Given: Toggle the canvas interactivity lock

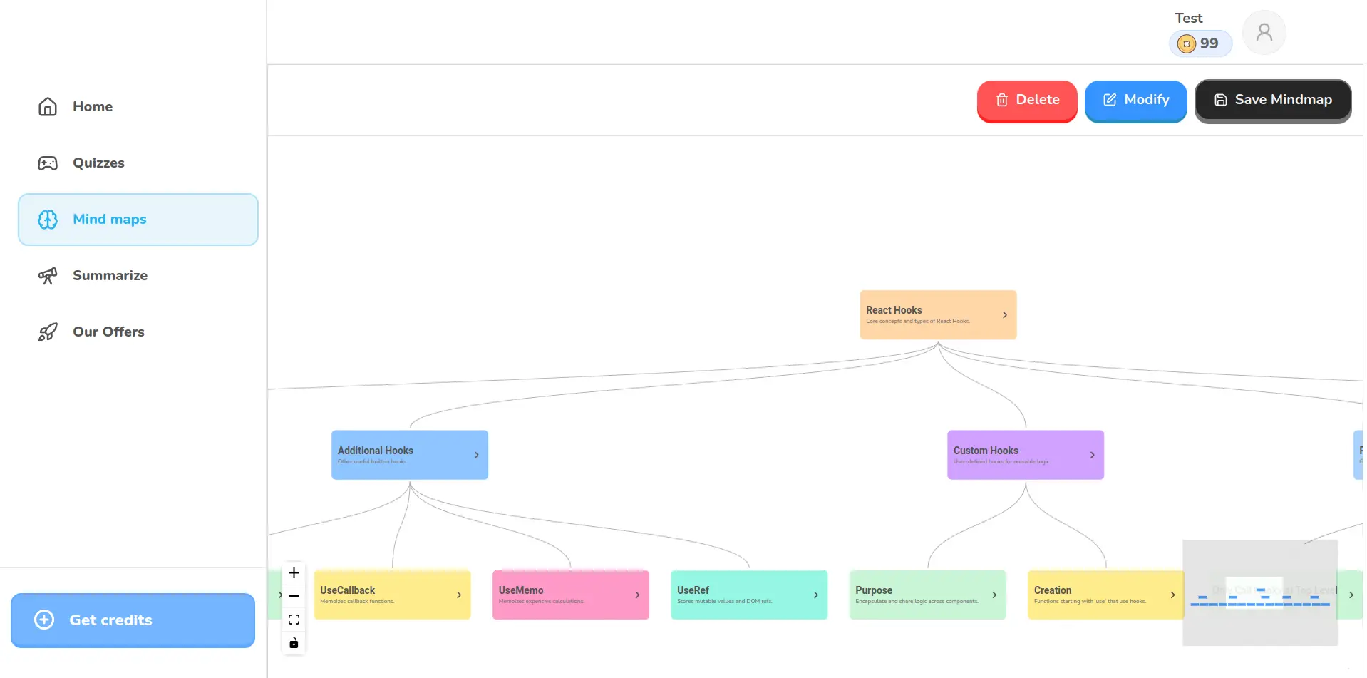Looking at the screenshot, I should point(294,643).
